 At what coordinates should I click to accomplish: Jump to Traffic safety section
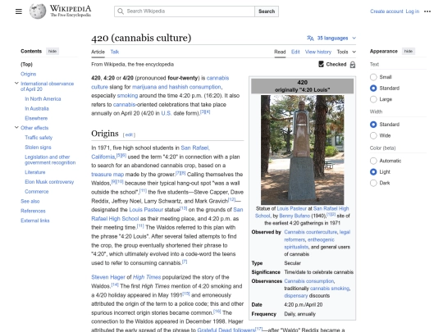pos(39,138)
